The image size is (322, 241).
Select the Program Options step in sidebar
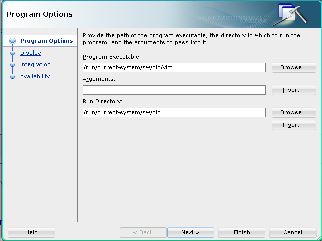47,41
